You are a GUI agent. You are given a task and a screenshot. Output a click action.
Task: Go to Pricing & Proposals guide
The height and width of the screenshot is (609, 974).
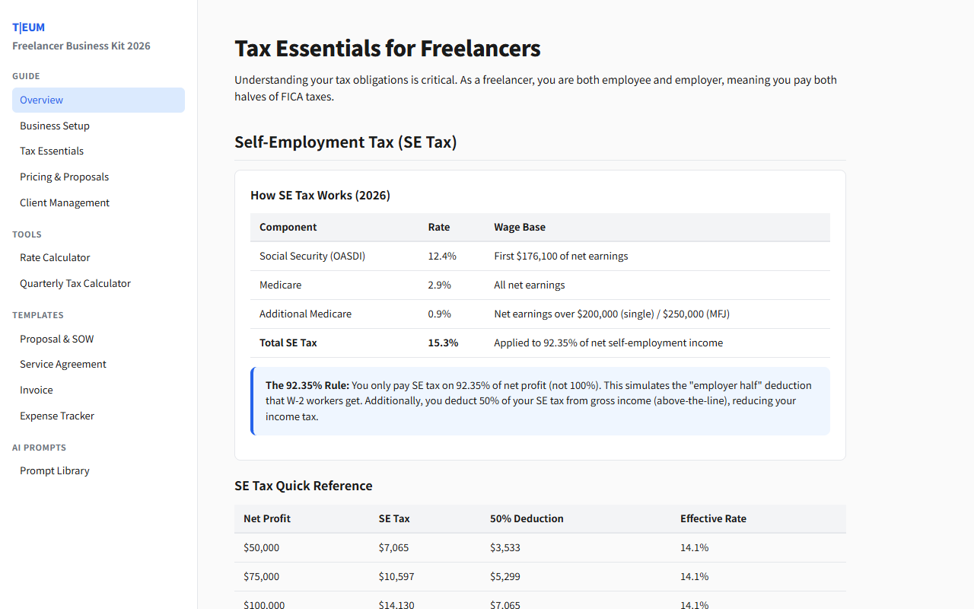click(64, 177)
